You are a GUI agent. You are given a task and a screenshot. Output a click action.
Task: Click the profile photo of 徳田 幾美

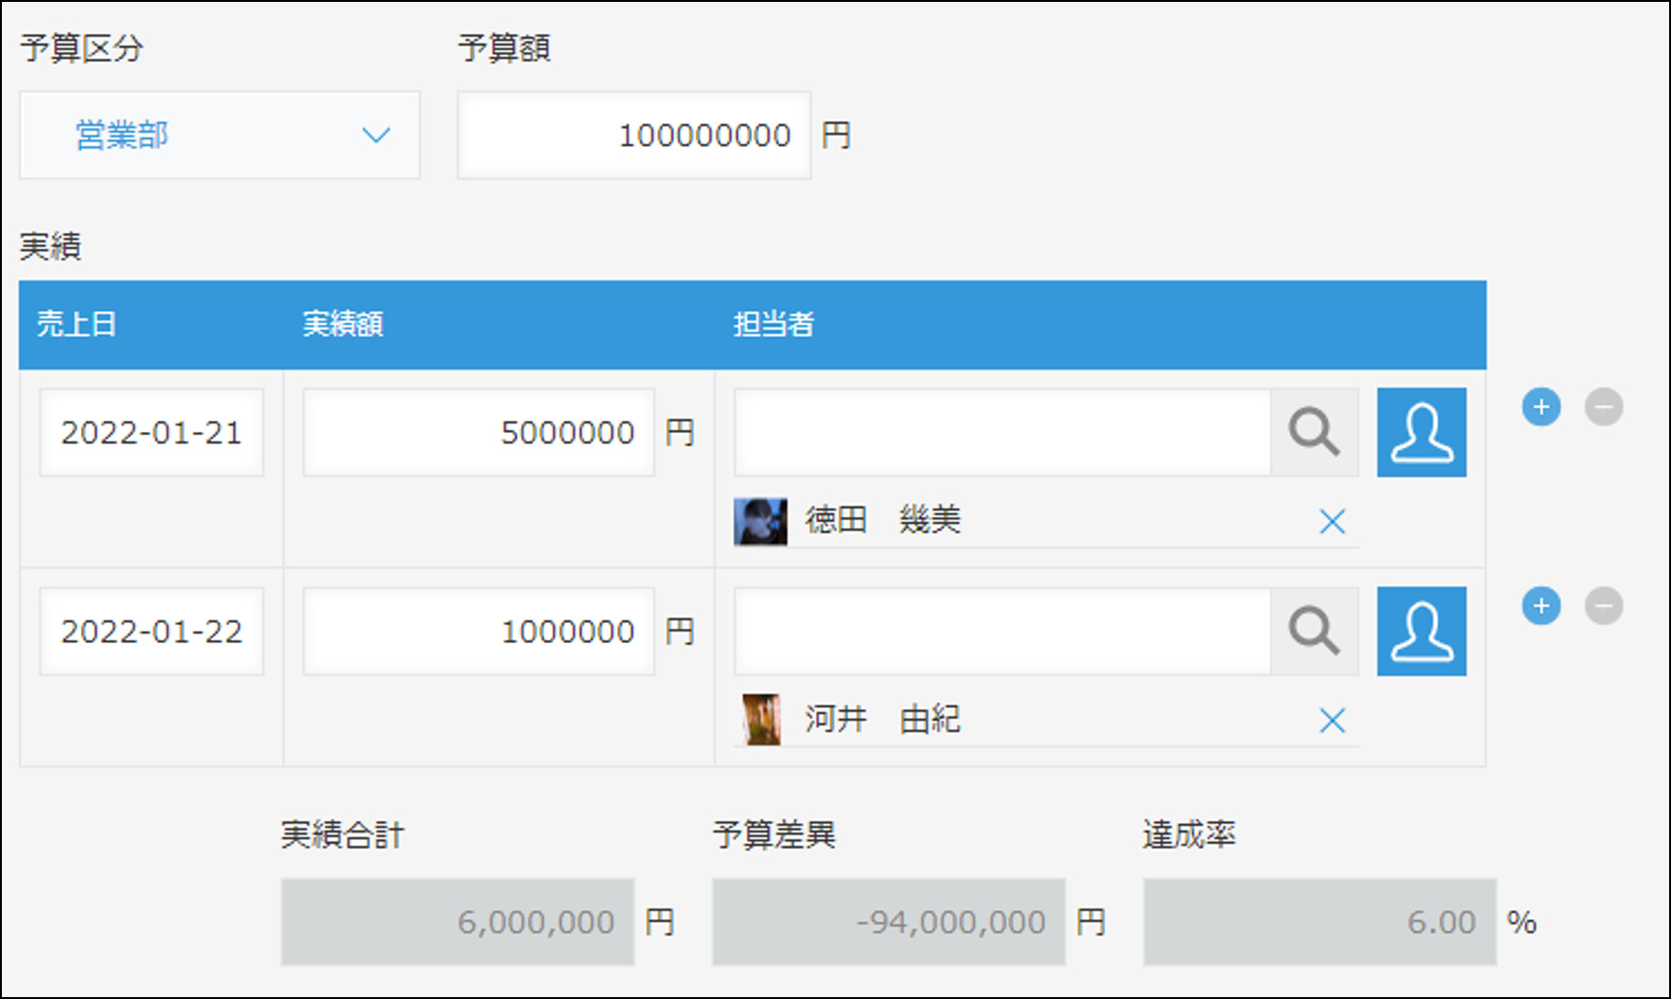pyautogui.click(x=760, y=521)
